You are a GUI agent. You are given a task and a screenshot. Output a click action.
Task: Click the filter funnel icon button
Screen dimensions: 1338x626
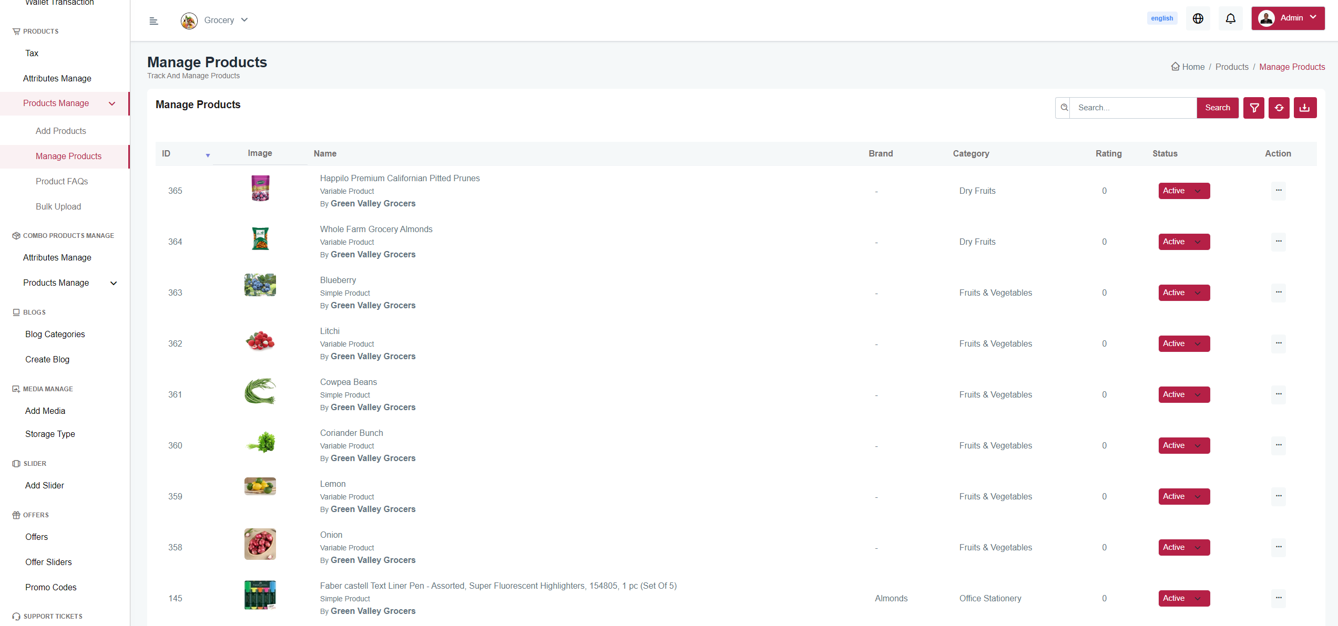tap(1254, 108)
